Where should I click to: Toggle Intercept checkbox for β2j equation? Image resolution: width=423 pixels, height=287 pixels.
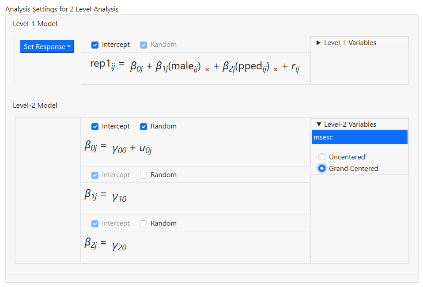pos(95,223)
